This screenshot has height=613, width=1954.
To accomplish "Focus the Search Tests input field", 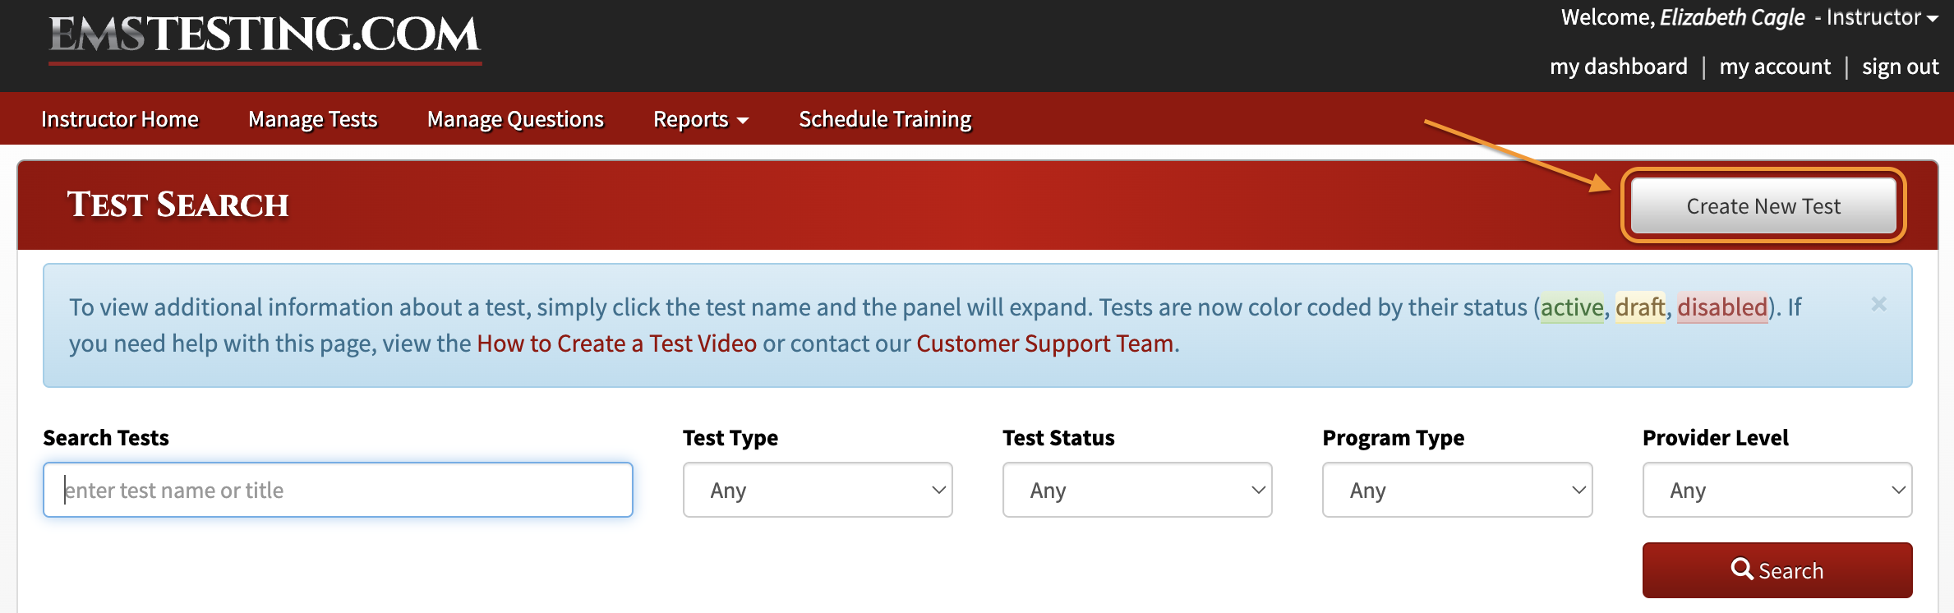I will 338,490.
